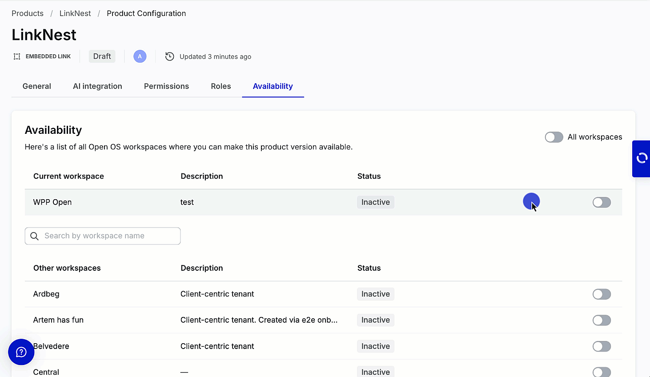650x377 pixels.
Task: Click the Draft status badge
Action: click(102, 56)
